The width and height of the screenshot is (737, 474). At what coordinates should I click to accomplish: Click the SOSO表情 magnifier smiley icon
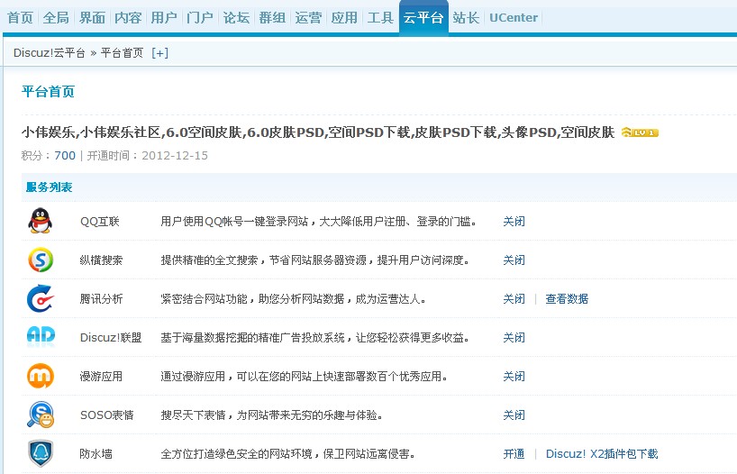41,415
